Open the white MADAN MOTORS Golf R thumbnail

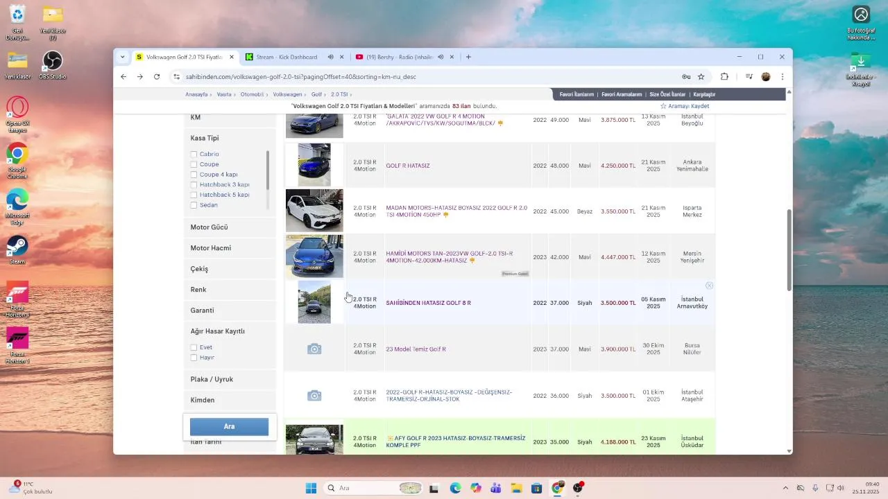314,211
